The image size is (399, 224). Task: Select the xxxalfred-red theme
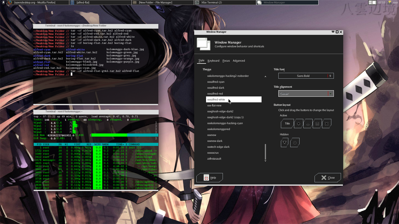click(234, 94)
